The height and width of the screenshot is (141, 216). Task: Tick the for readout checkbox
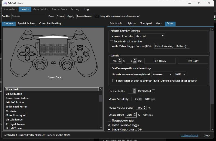pos(153,91)
